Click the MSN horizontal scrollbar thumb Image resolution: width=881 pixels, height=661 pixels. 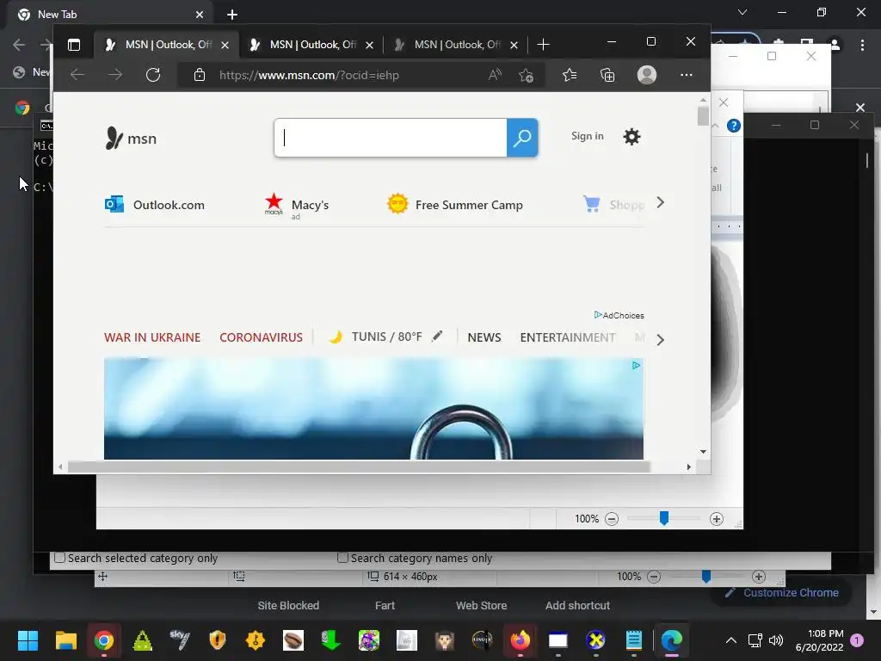click(x=359, y=466)
